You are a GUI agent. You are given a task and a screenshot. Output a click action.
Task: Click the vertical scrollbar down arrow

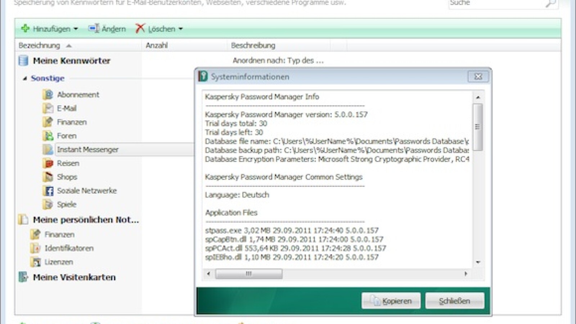point(478,262)
